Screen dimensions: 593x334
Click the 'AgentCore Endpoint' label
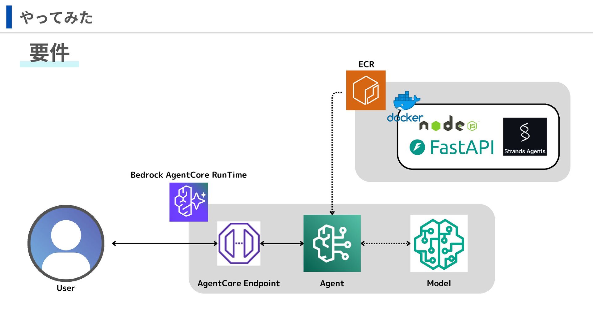click(239, 283)
